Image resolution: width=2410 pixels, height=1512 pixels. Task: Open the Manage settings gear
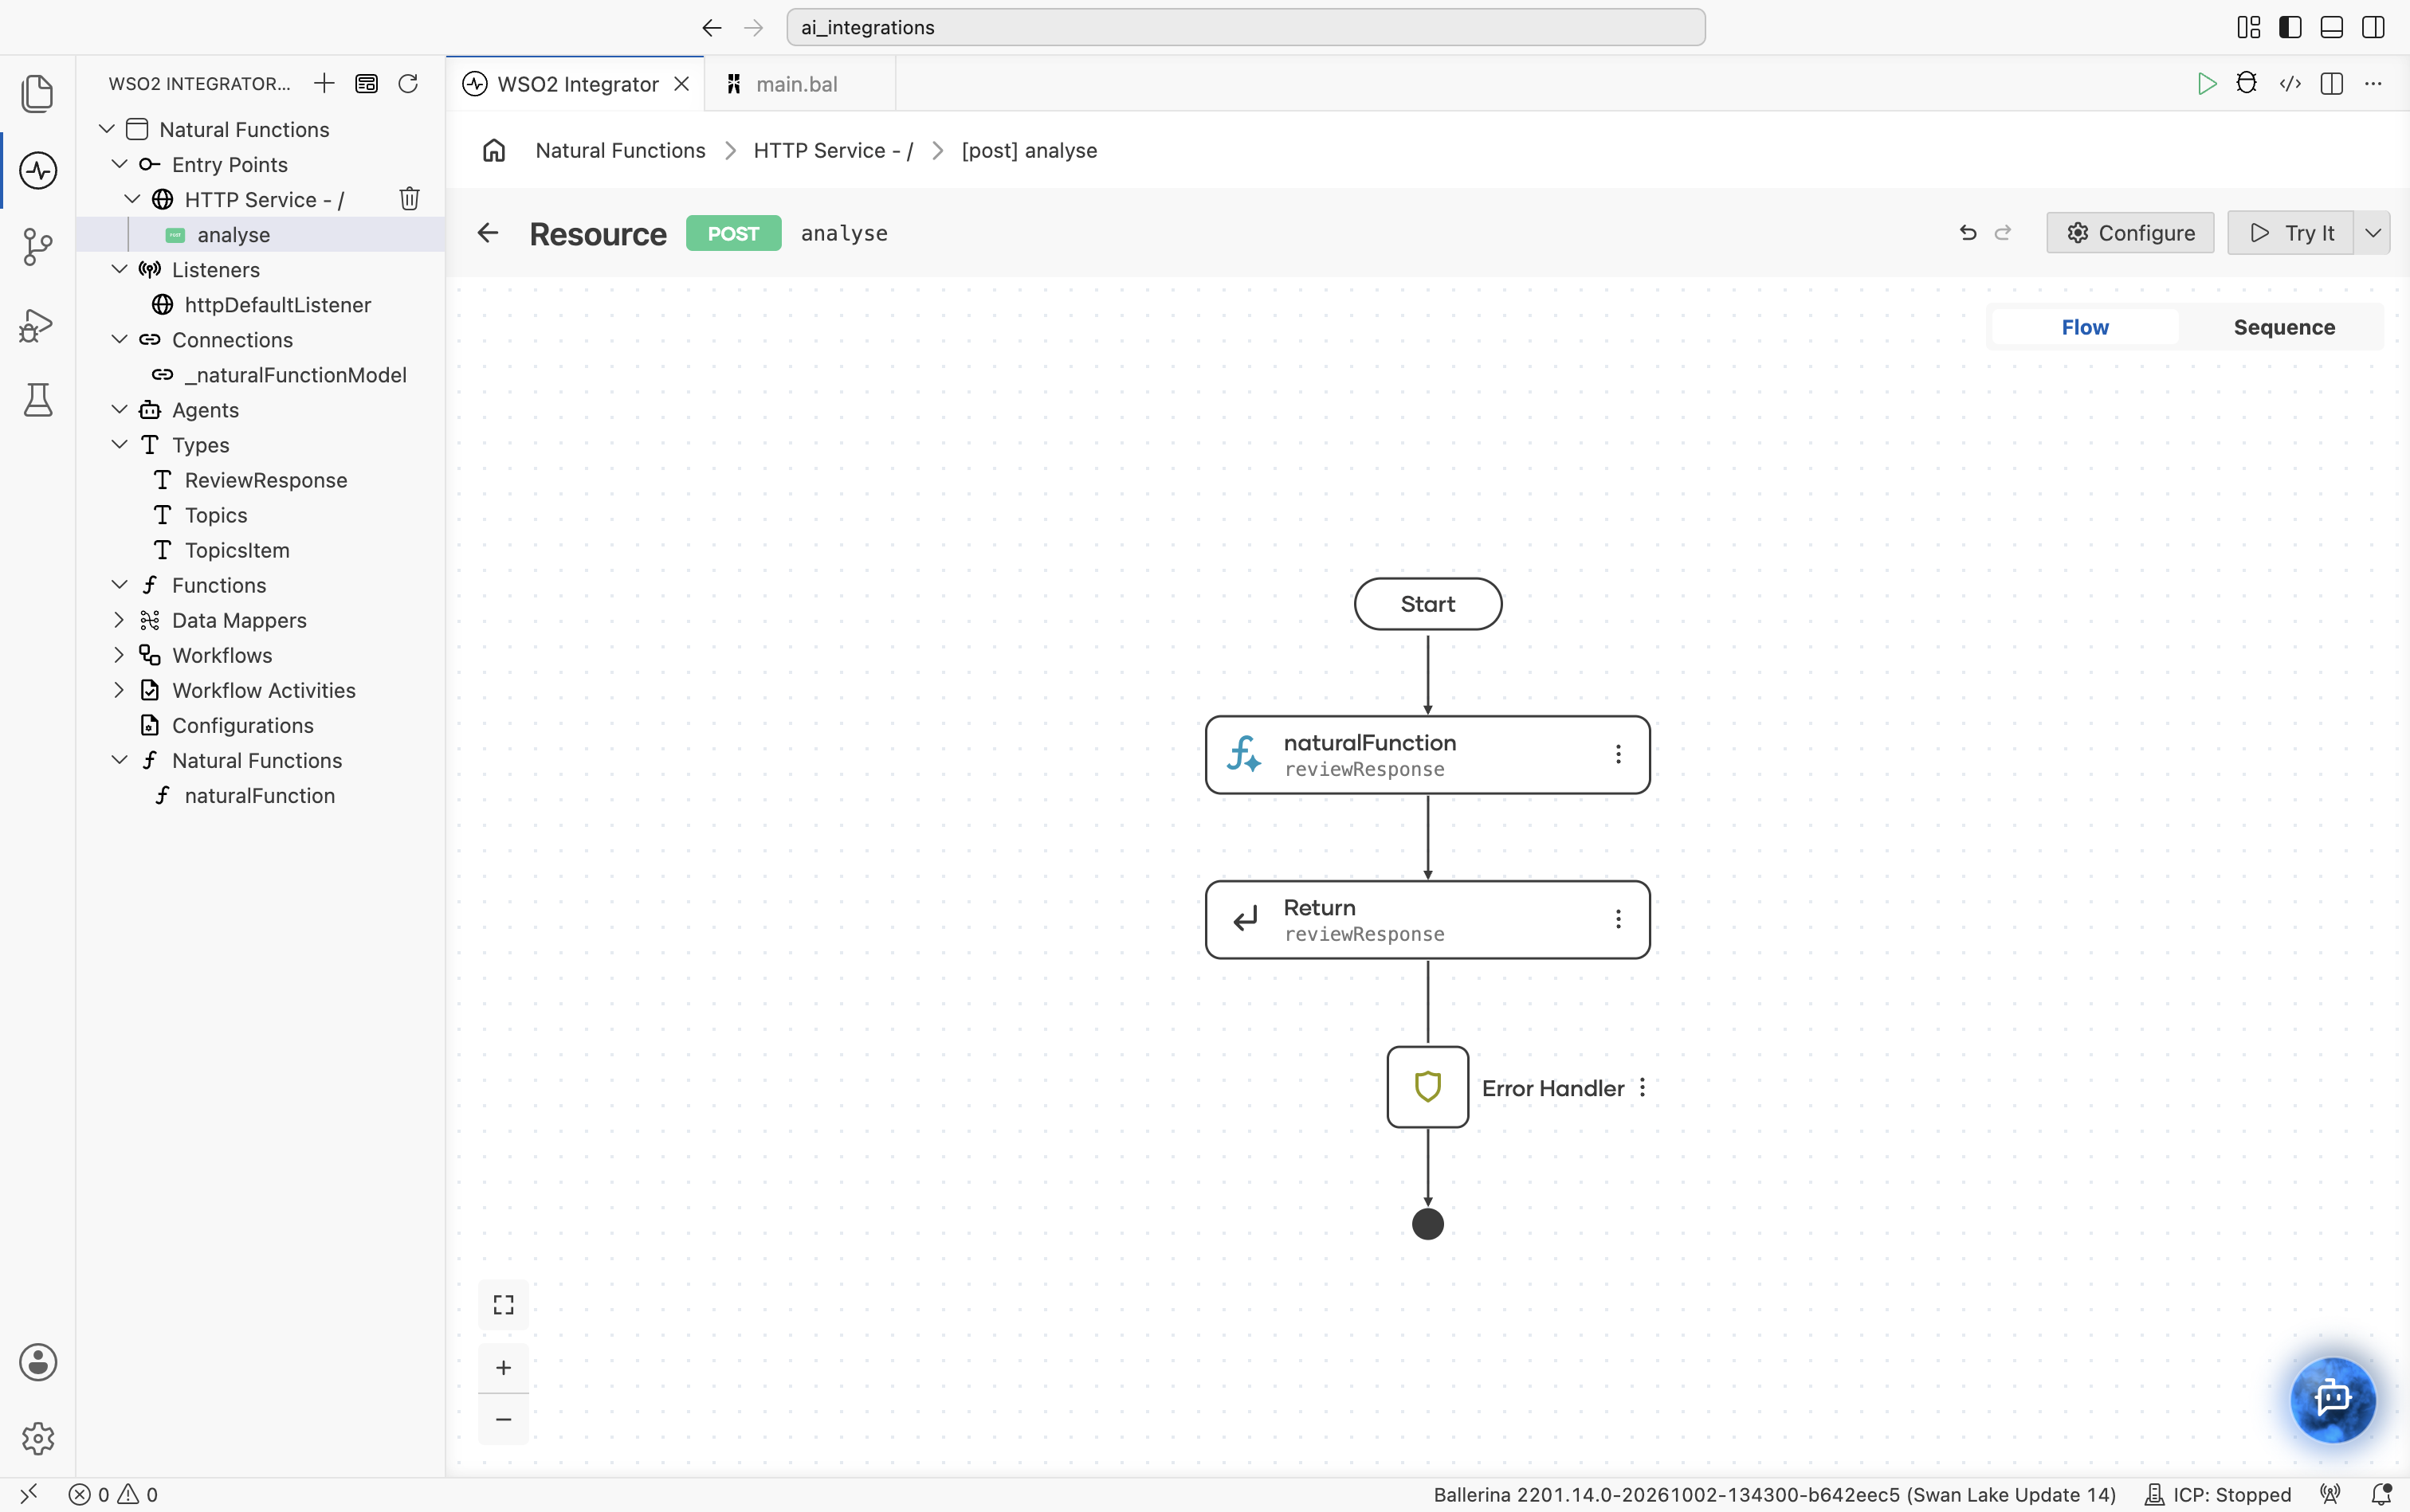pos(37,1438)
